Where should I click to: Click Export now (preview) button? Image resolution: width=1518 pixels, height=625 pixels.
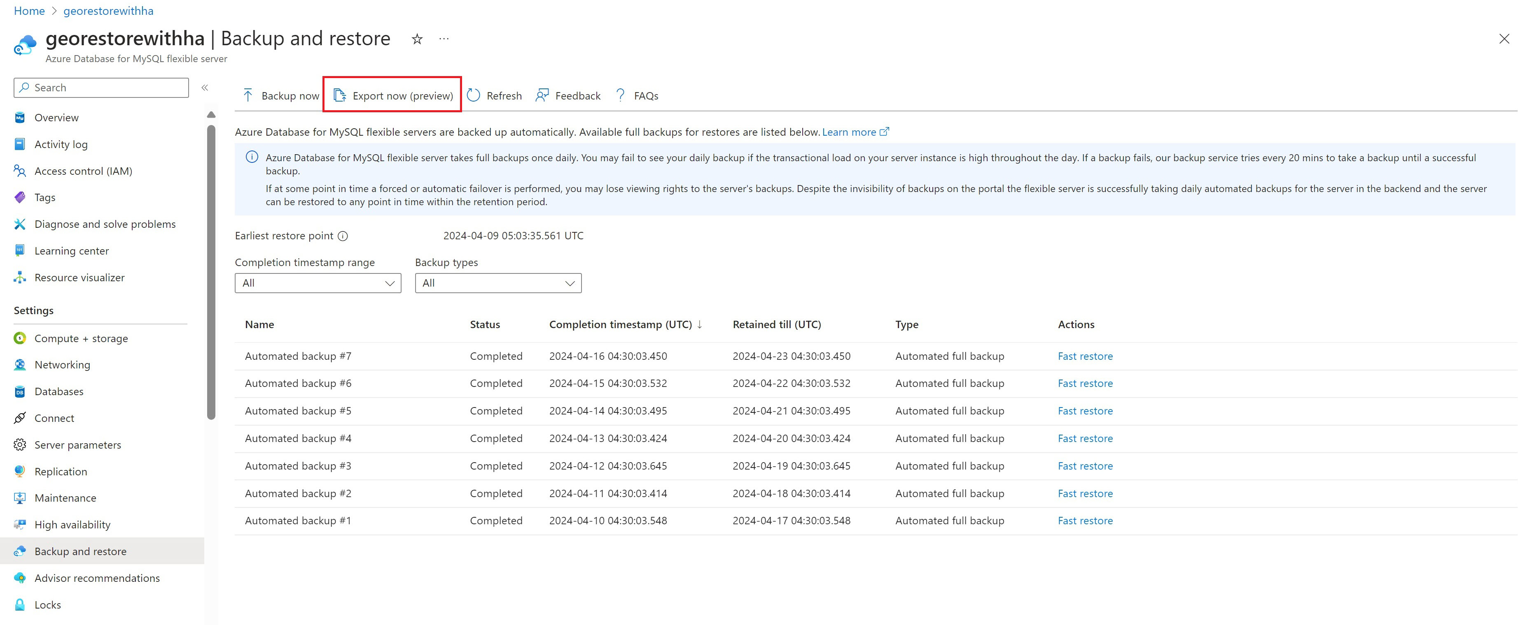pyautogui.click(x=392, y=95)
